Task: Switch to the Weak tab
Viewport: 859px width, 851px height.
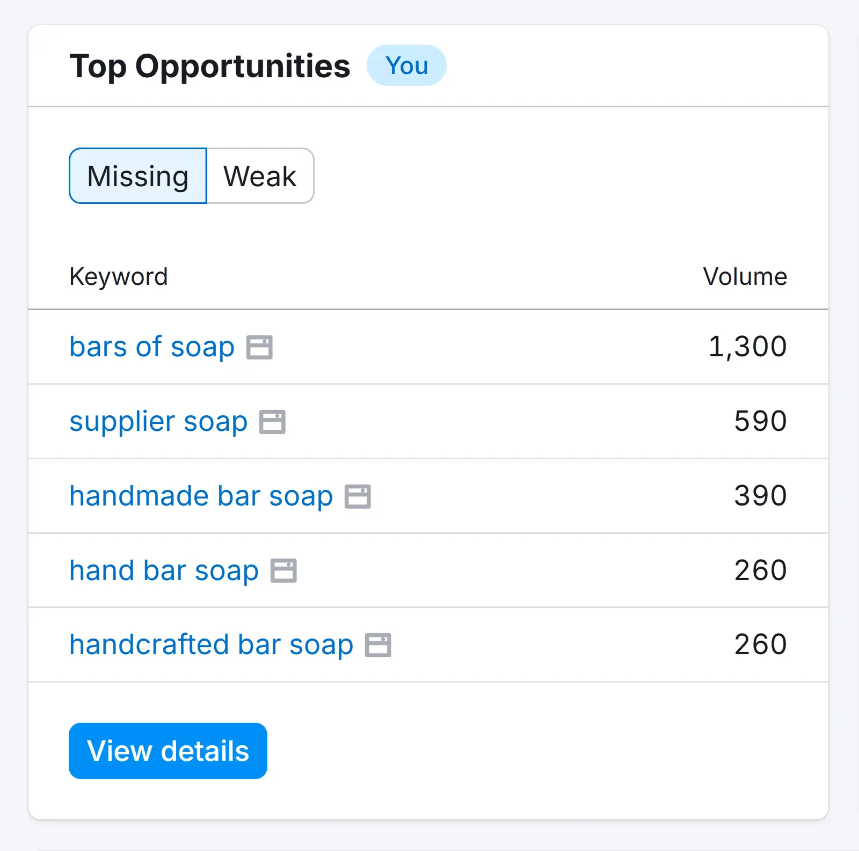Action: click(x=260, y=175)
